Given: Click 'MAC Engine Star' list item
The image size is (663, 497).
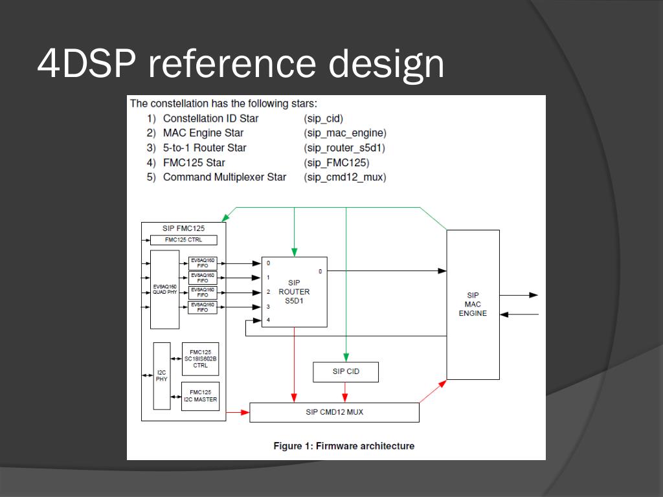Looking at the screenshot, I should pyautogui.click(x=203, y=133).
